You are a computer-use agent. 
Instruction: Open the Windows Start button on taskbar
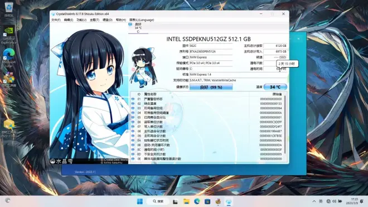(140, 201)
